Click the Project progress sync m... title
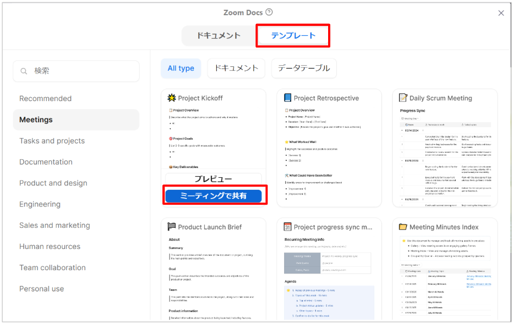Screen dimensions: 515x324 [x=333, y=227]
